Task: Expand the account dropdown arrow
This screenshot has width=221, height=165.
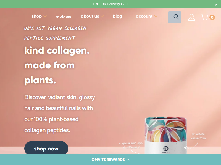Action: [x=156, y=16]
